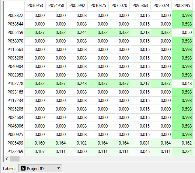The image size is (195, 173).
Task: Click cell 0.327 in row P005459
Action: pyautogui.click(x=35, y=33)
